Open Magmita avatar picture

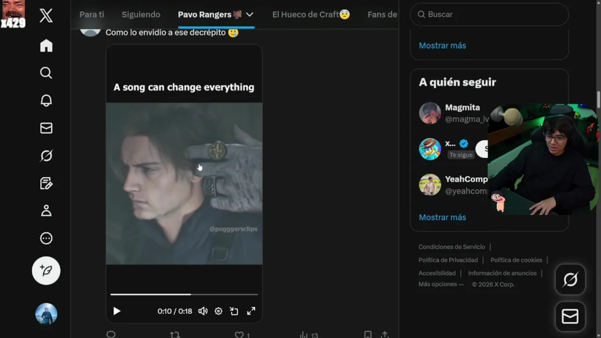[x=430, y=113]
